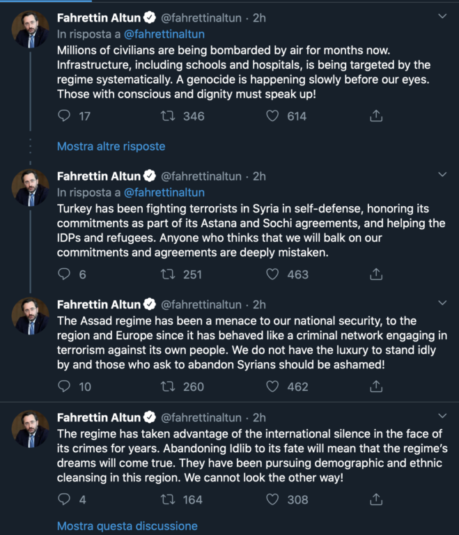Click 'Mostra altre risposte' link

click(x=111, y=146)
